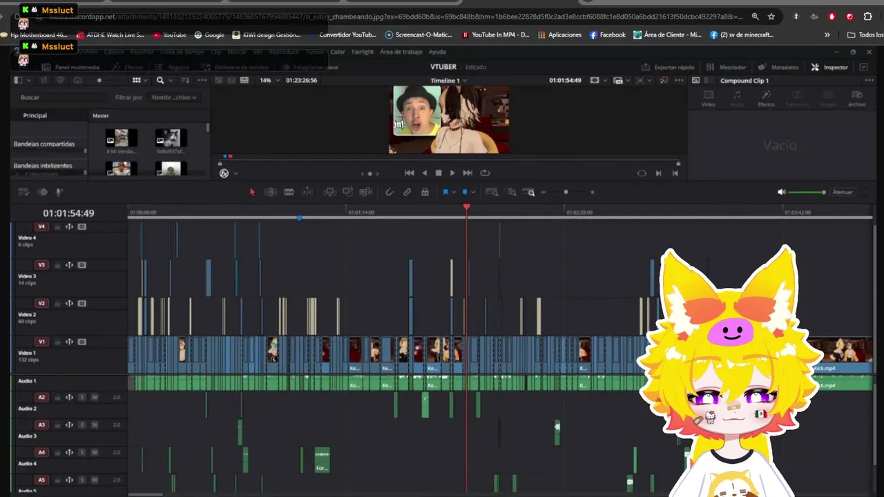Screen dimensions: 884x497
Task: Open the Mezclador panel
Action: [726, 67]
